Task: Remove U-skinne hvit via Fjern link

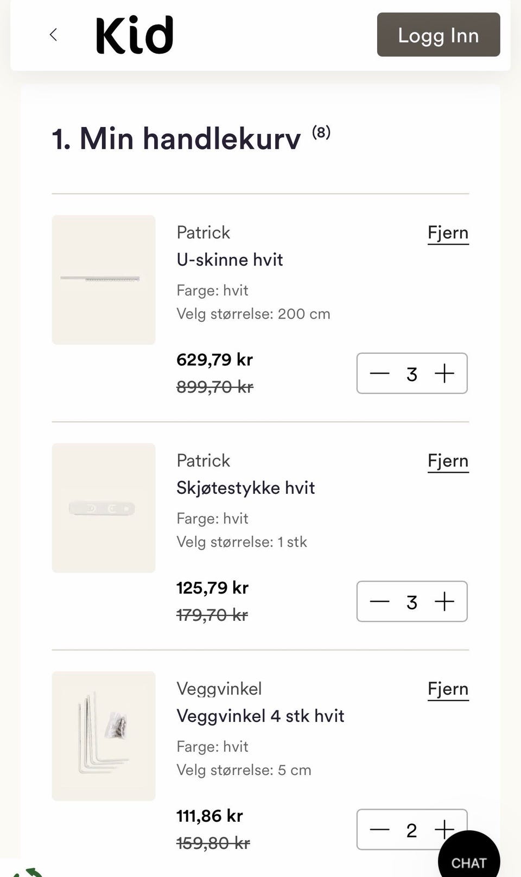Action: (448, 233)
